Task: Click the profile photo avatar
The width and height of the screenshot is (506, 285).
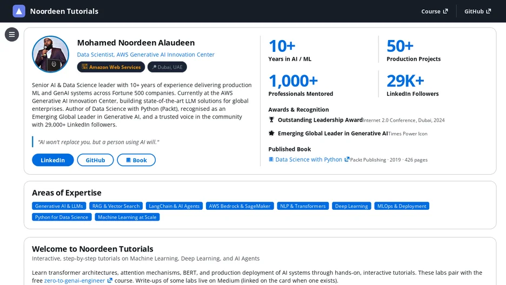Action: click(x=50, y=54)
